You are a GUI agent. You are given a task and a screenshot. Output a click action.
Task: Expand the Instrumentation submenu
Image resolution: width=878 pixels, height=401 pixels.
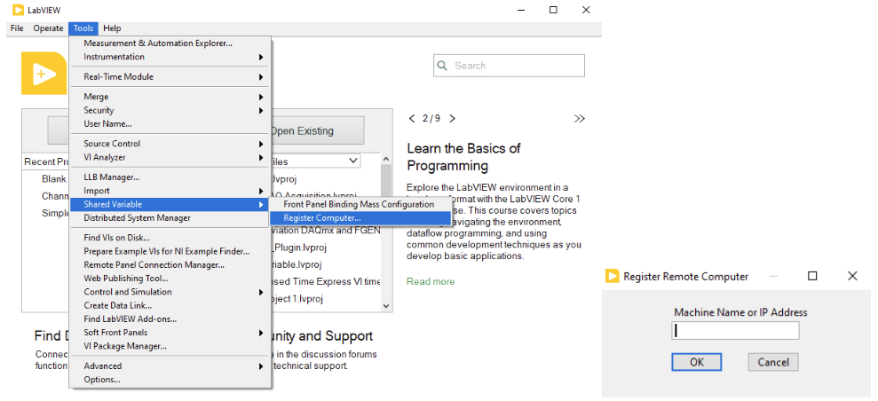(x=169, y=57)
